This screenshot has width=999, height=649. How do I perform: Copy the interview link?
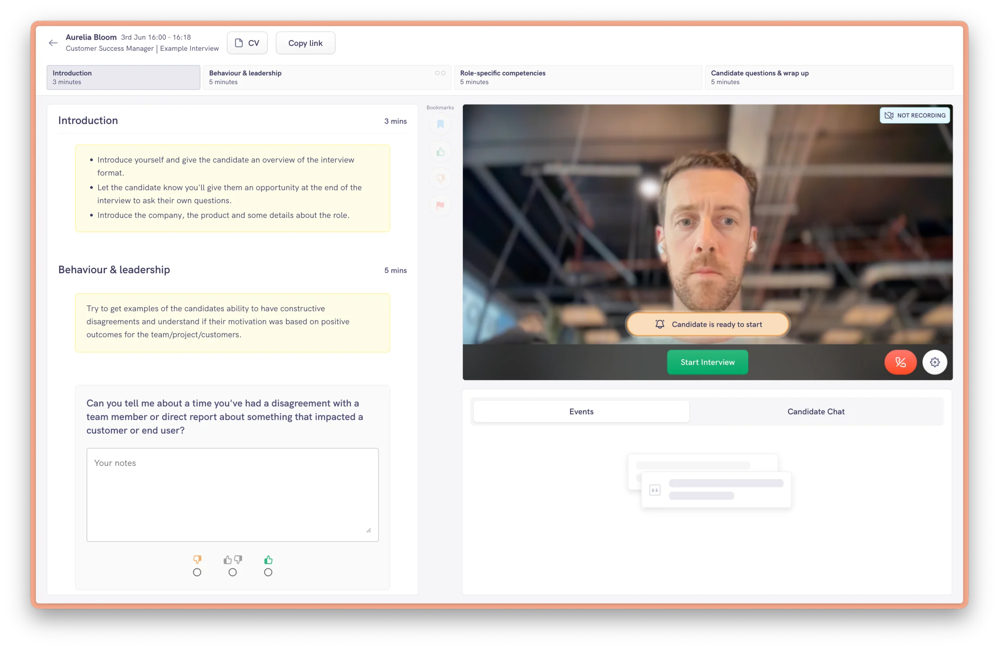point(305,43)
